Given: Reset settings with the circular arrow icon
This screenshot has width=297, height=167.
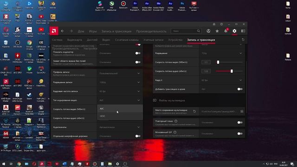Looking at the screenshot, I should tap(243, 40).
